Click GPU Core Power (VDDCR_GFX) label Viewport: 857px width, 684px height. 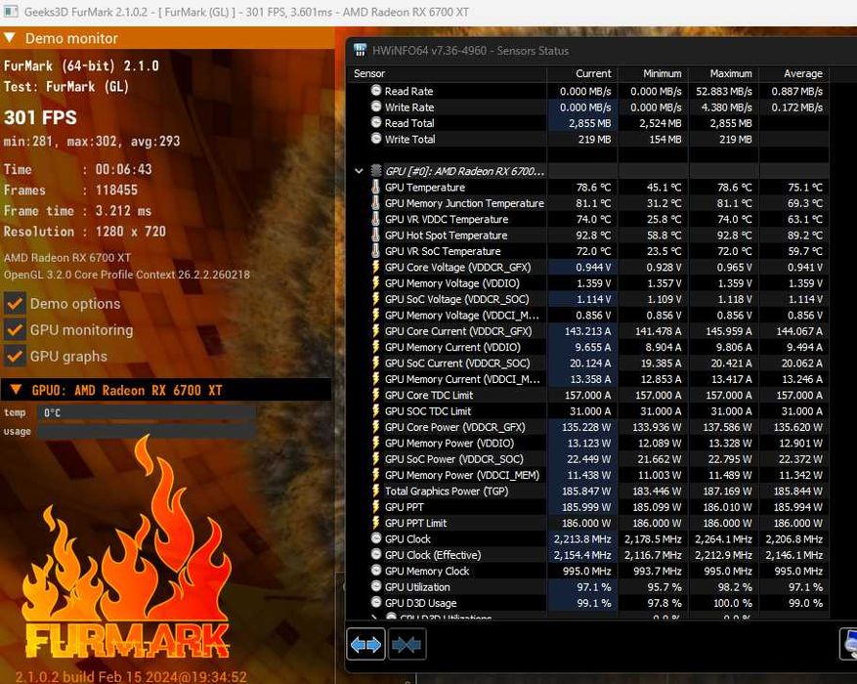454,427
